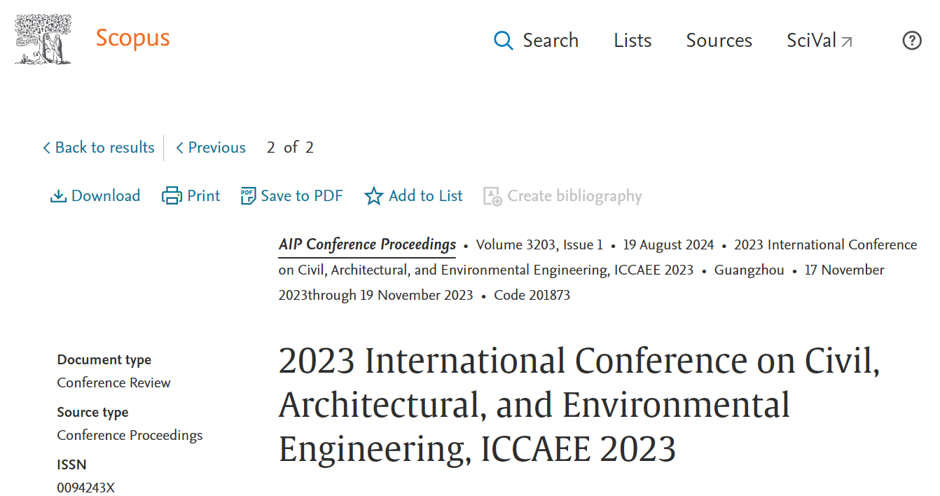Screen dimensions: 940x496
Task: Open the Lists menu item
Action: click(633, 41)
